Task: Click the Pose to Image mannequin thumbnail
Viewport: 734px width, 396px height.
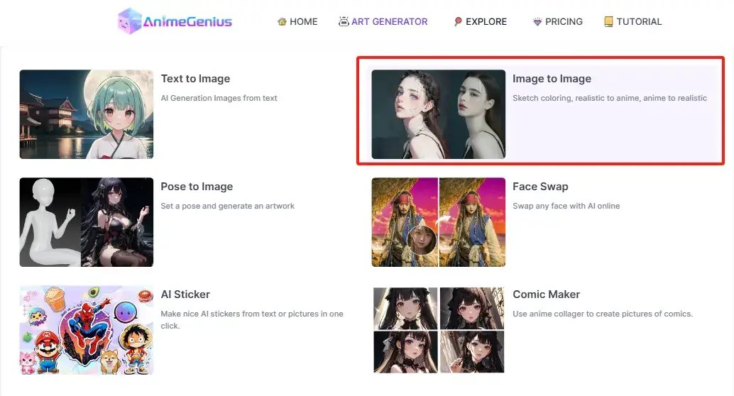Action: coord(87,222)
